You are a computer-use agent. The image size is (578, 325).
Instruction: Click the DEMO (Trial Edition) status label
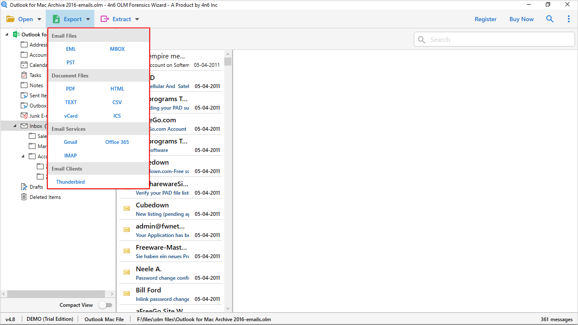(50, 319)
